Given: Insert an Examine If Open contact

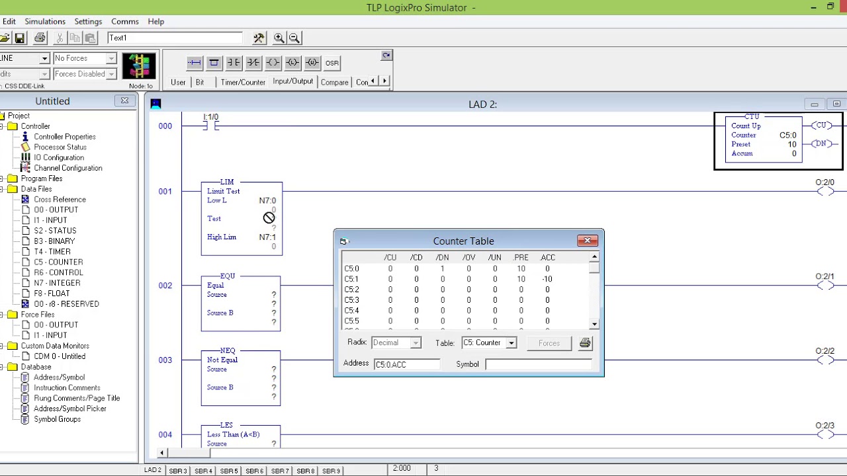Looking at the screenshot, I should pyautogui.click(x=253, y=63).
